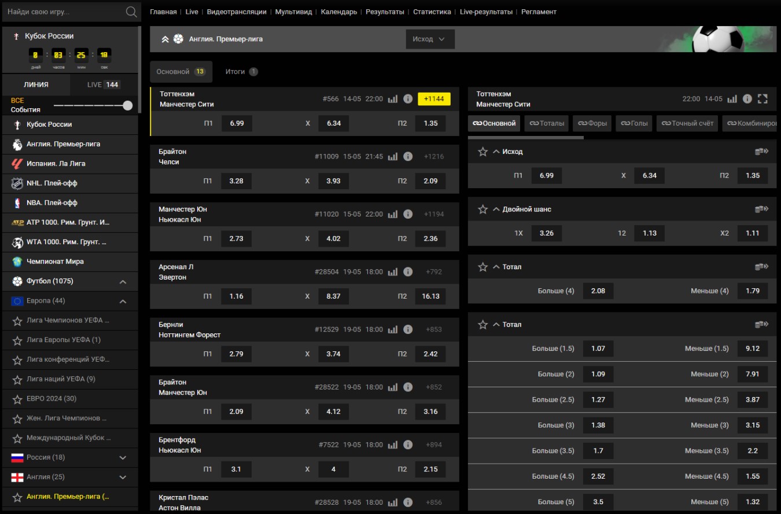Click the search magnifier icon
This screenshot has width=781, height=514.
pyautogui.click(x=131, y=12)
